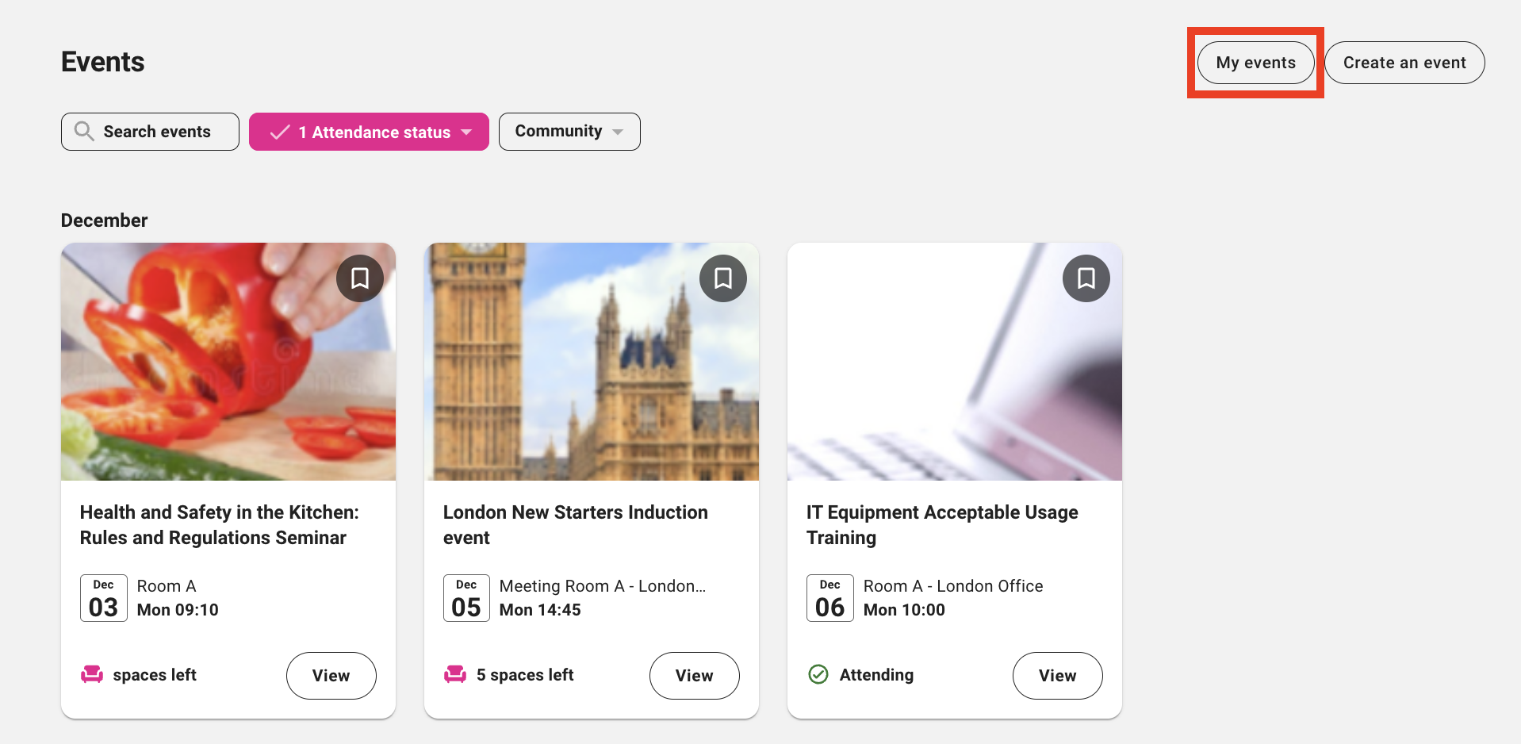This screenshot has width=1521, height=744.
Task: Click the Attendance status checkmark icon
Action: 279,132
